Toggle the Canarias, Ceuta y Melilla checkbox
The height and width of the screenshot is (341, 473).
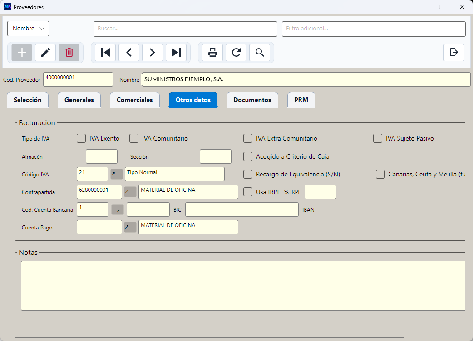[x=380, y=174]
